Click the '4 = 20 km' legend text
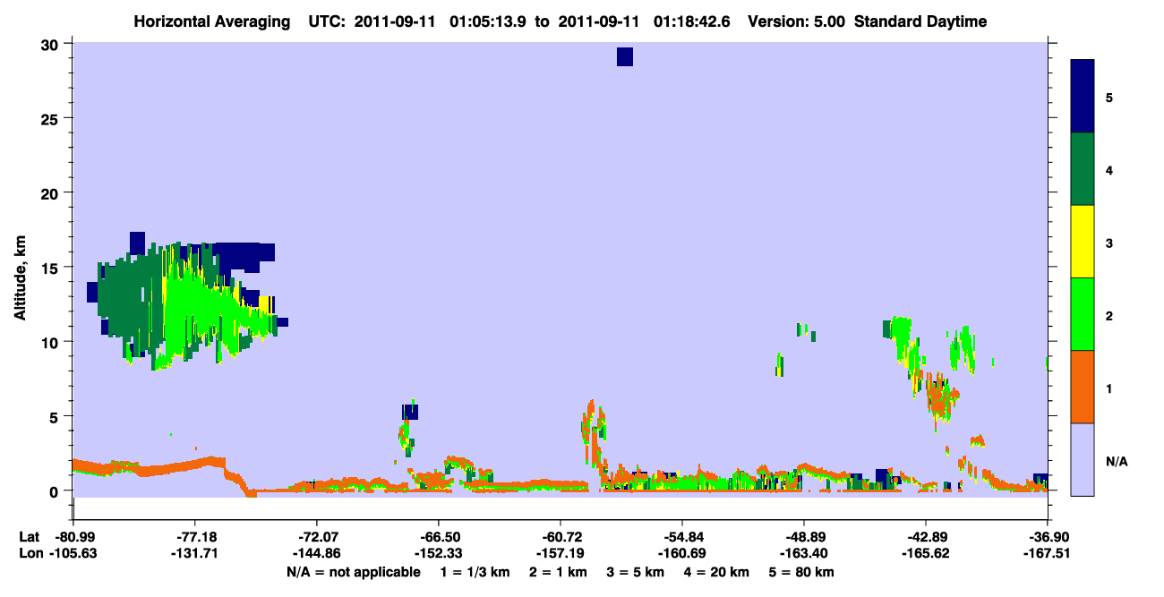 (718, 572)
